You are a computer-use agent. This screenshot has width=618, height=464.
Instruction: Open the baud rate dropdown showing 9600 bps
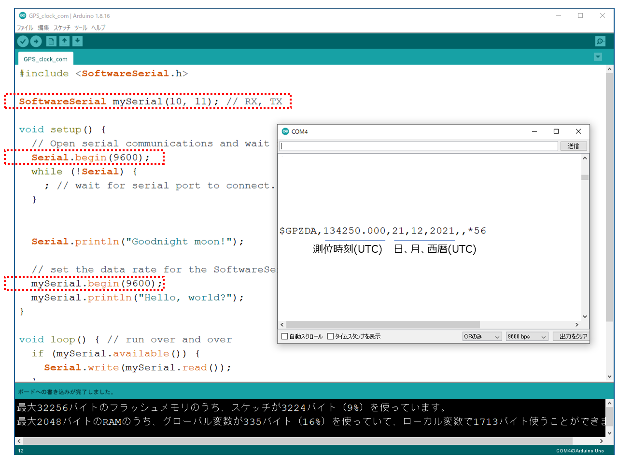(x=526, y=336)
